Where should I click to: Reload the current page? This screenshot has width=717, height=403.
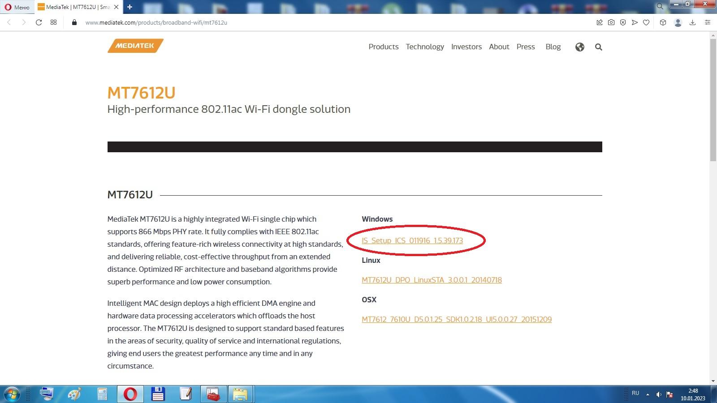[x=39, y=22]
